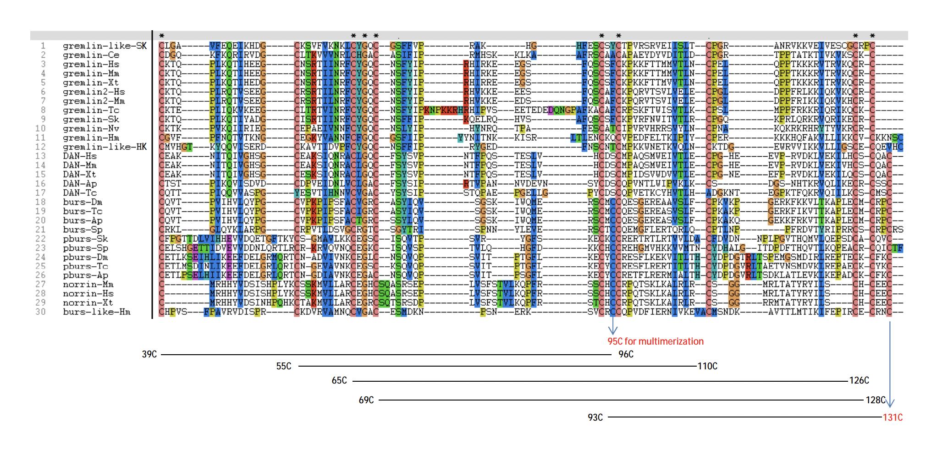Select the DAN-Ap sequence name
The height and width of the screenshot is (461, 937).
pos(80,183)
